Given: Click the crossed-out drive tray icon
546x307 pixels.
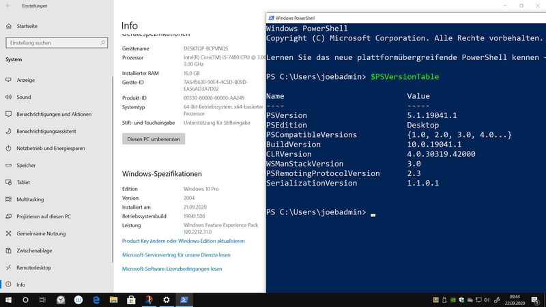Looking at the screenshot, I should click(470, 299).
